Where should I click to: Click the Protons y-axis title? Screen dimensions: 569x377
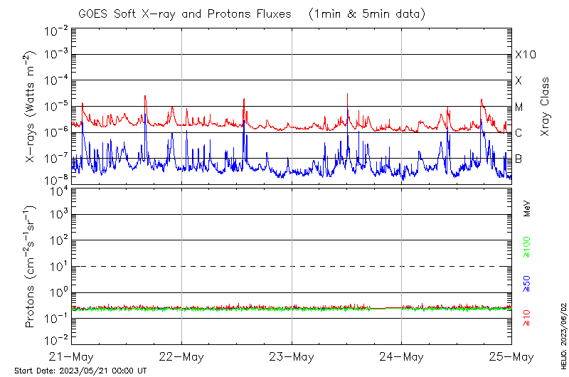pos(31,266)
